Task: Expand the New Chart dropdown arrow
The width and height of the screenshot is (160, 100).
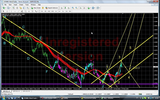Action: pos(5,8)
